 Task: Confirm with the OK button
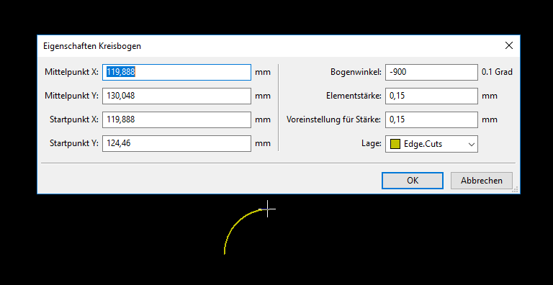tap(413, 181)
